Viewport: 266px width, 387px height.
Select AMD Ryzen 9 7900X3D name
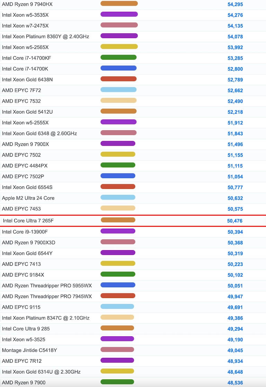pyautogui.click(x=29, y=243)
